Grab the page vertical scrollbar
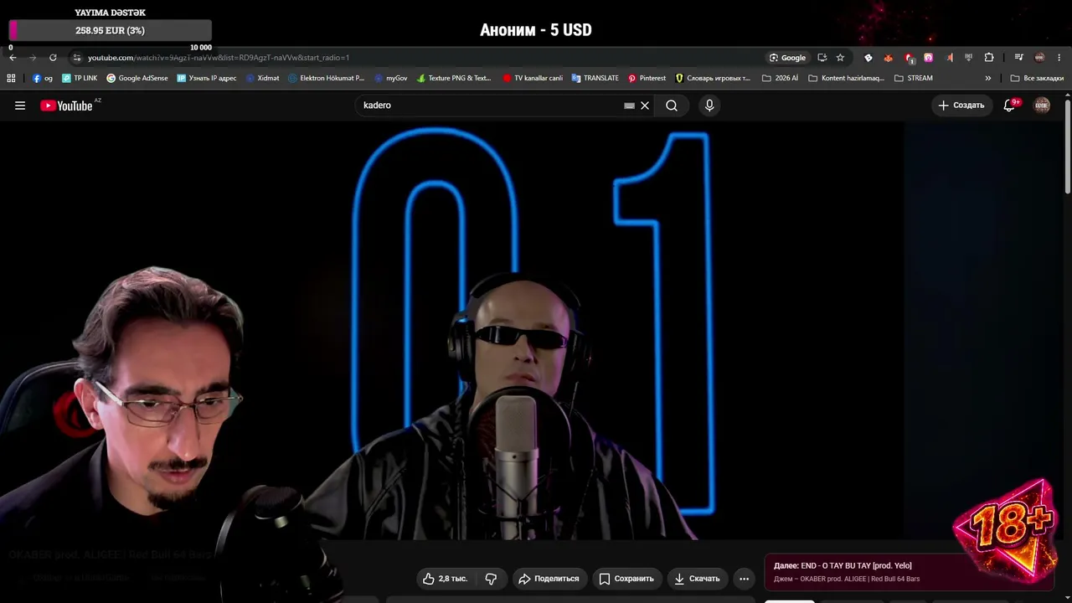This screenshot has height=603, width=1072. [1067, 147]
